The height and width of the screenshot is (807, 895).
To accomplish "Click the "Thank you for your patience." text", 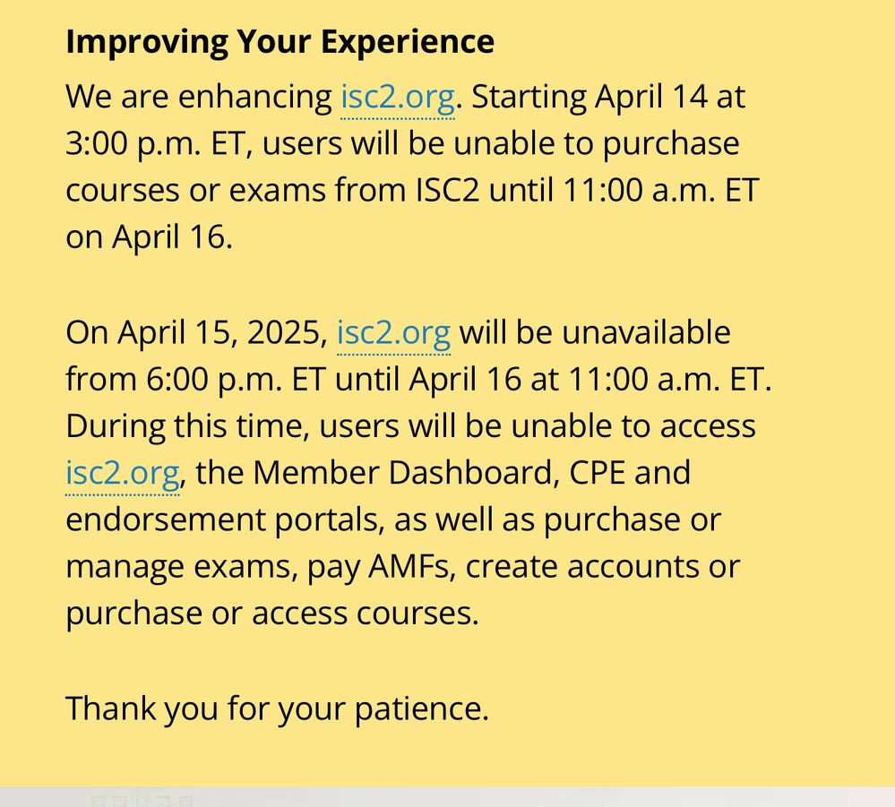I will click(x=277, y=708).
